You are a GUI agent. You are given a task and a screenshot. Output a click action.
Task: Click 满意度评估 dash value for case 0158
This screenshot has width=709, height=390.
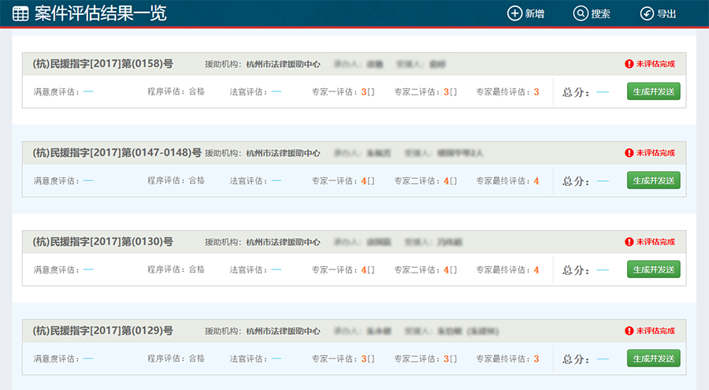point(88,91)
